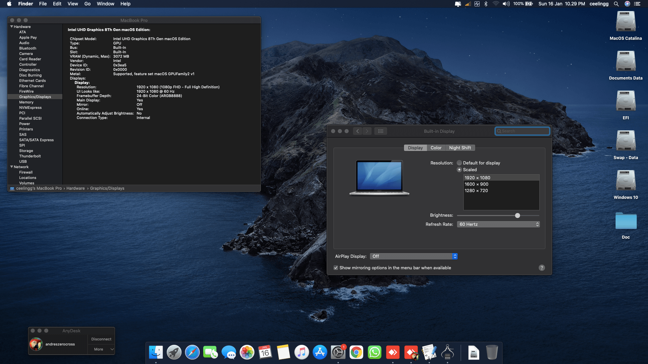
Task: Open Launchpad from the Dock
Action: click(174, 352)
